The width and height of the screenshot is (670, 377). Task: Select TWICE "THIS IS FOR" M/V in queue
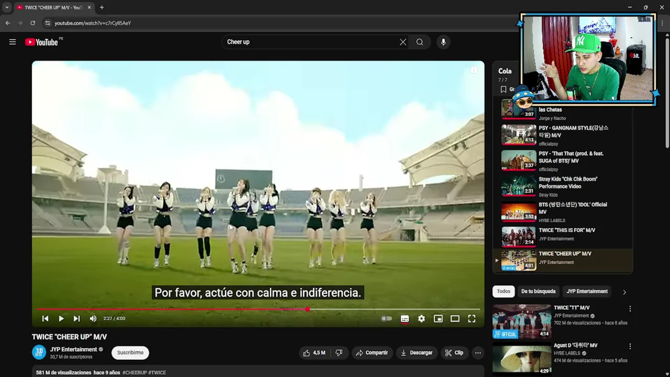(x=563, y=236)
